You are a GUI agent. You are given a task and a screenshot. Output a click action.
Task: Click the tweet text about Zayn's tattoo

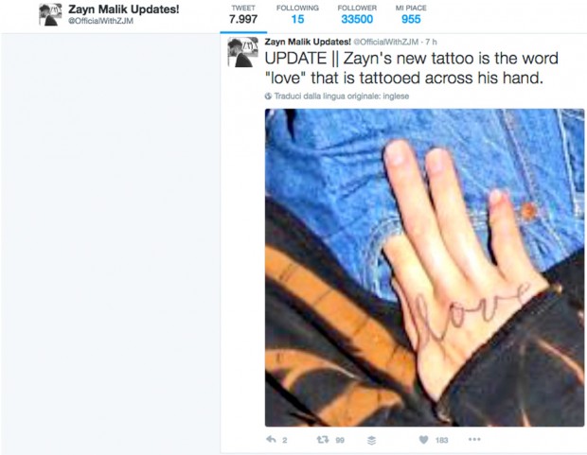(411, 68)
